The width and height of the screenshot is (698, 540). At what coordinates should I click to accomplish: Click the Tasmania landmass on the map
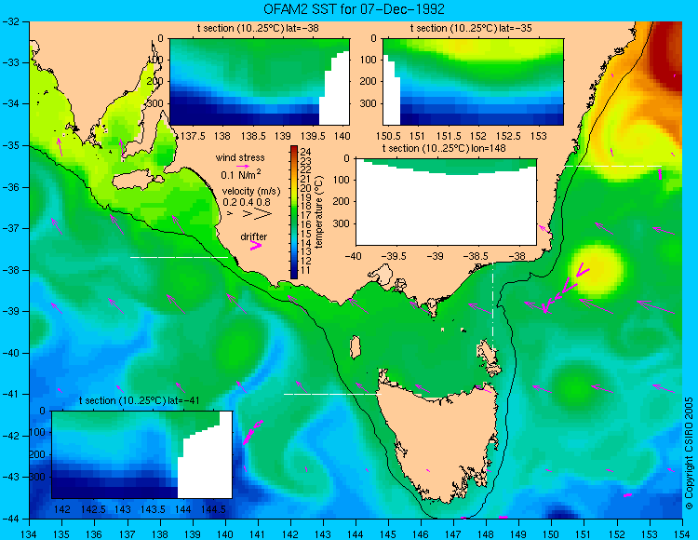point(438,439)
